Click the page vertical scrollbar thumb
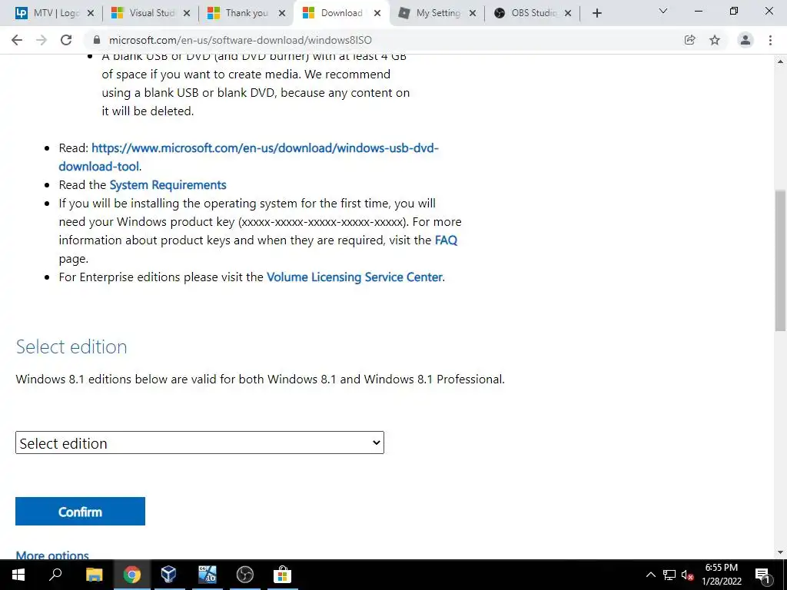787x590 pixels. click(780, 260)
